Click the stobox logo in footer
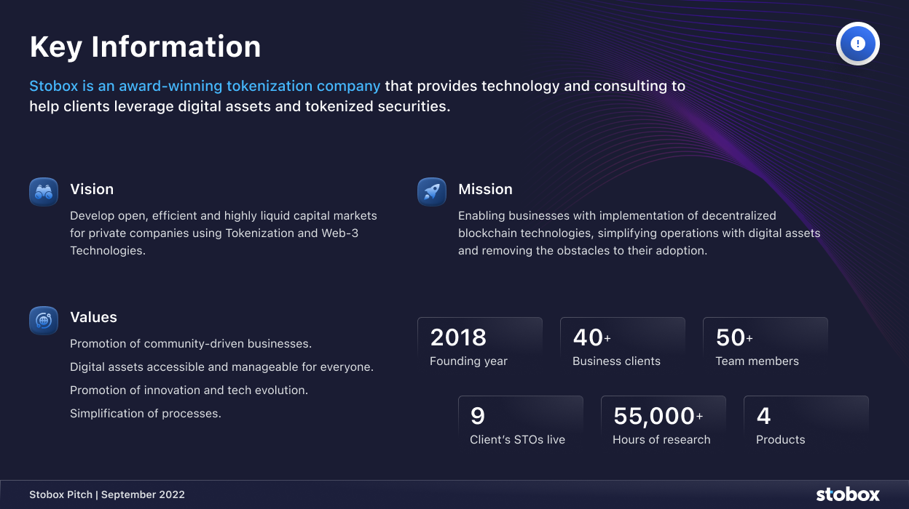The height and width of the screenshot is (509, 909). click(x=848, y=494)
